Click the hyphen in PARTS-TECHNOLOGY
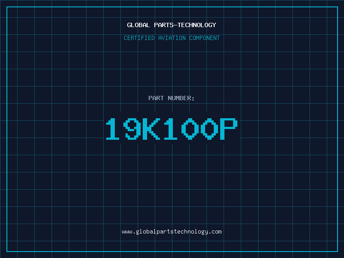 (x=175, y=25)
